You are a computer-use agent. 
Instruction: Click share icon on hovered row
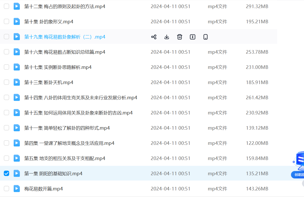coord(154,37)
